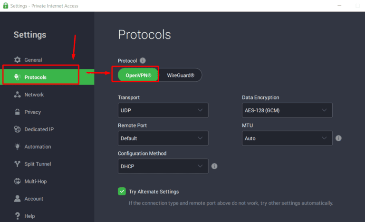Click the Split Tunnel fork icon
The width and height of the screenshot is (365, 222).
coord(17,164)
